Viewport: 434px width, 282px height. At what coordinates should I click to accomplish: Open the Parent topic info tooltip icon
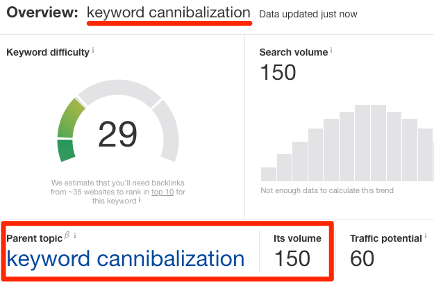pyautogui.click(x=75, y=236)
